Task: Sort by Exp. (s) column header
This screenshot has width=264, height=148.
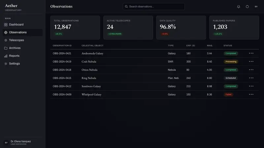Action: coord(191,45)
